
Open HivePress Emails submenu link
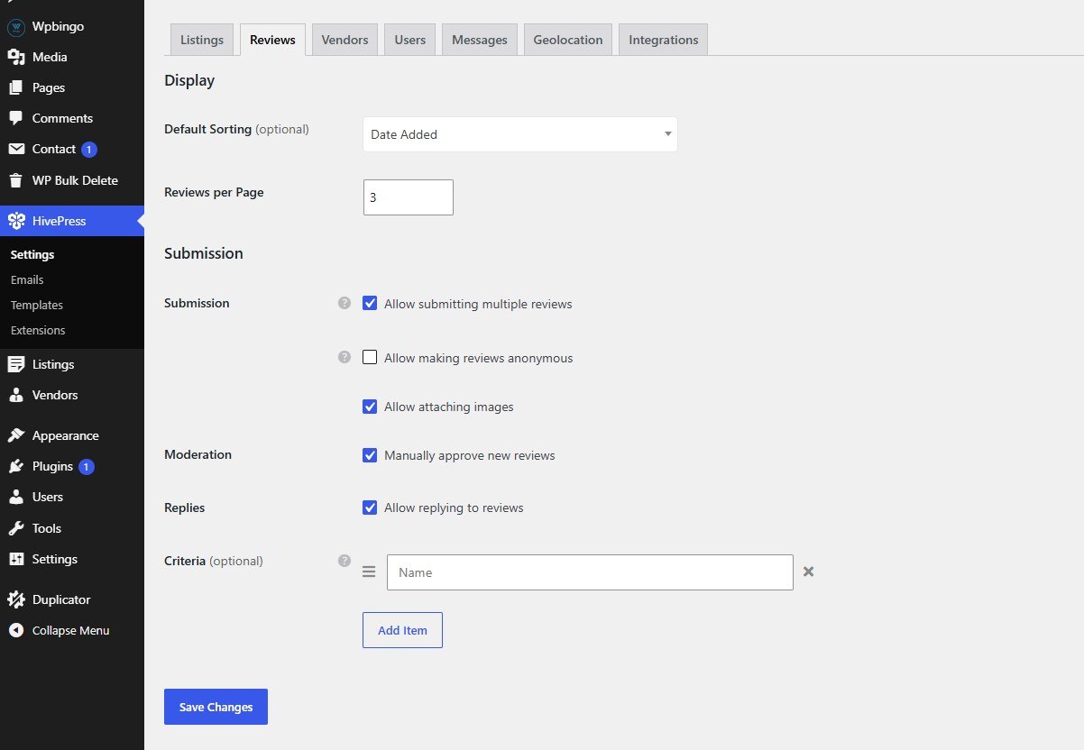coord(27,279)
